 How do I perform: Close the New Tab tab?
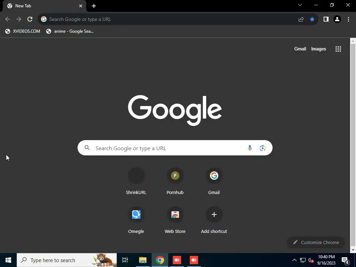coord(81,6)
